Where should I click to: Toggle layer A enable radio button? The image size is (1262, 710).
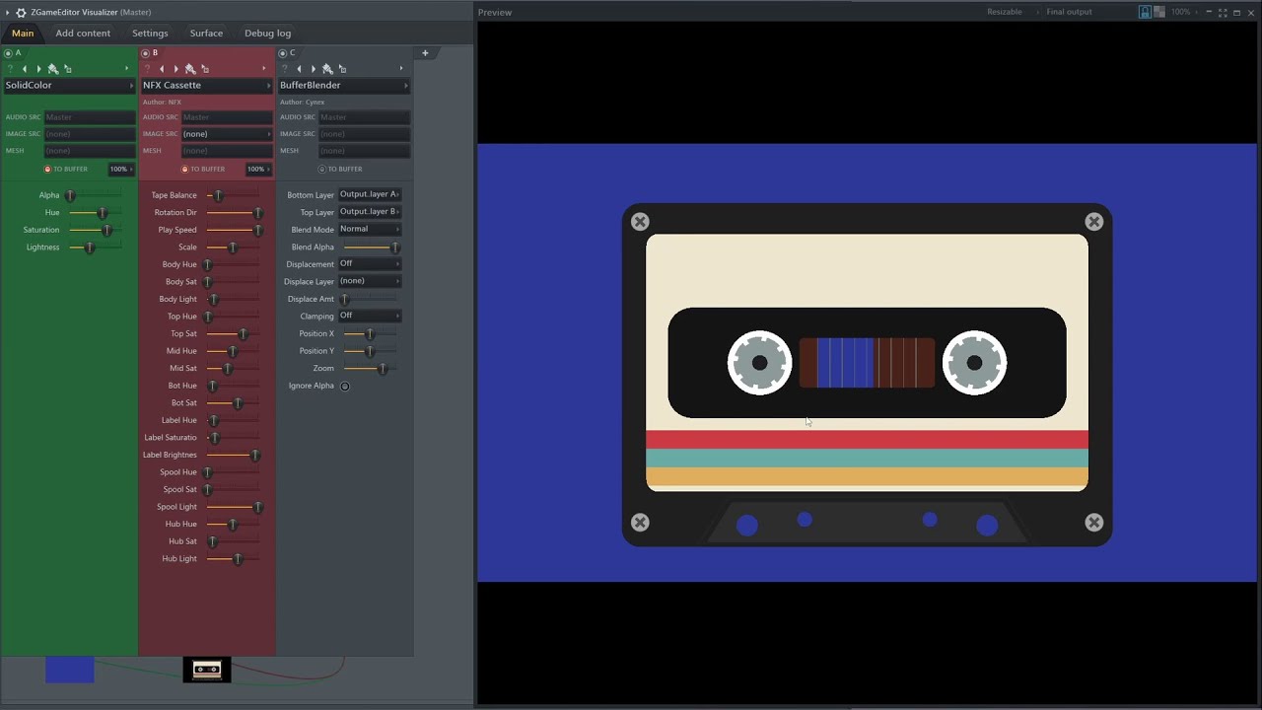(8, 53)
